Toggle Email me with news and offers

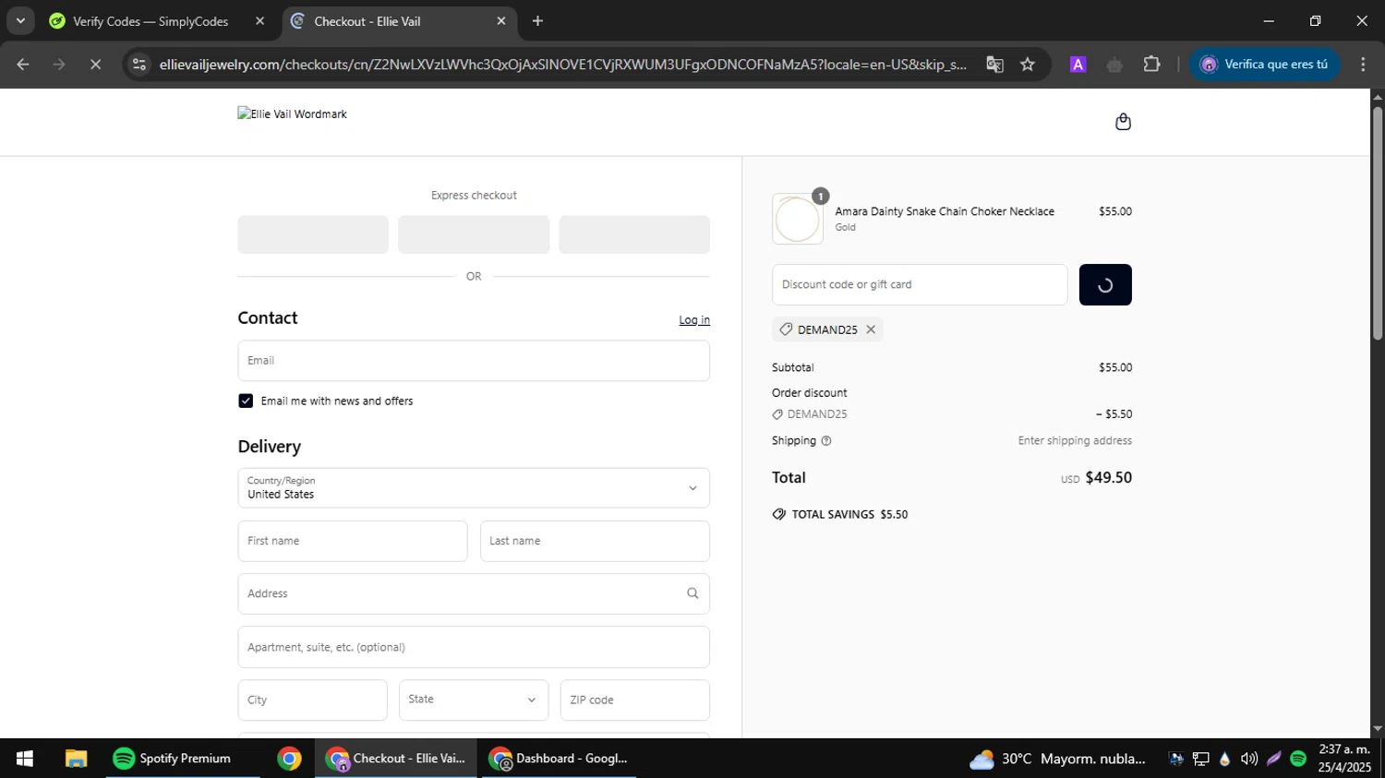246,401
